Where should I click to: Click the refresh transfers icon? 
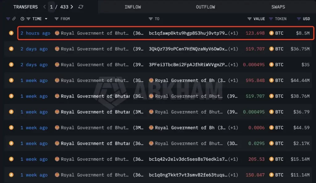[81, 6]
